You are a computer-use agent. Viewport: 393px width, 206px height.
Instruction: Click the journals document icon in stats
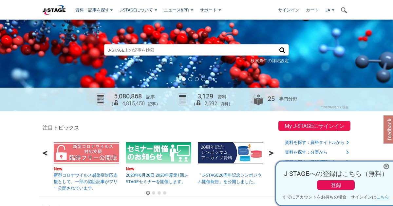point(182,99)
